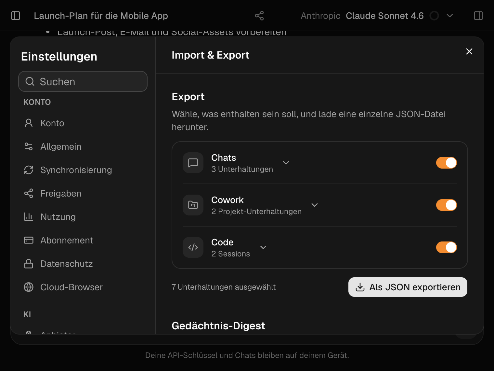
Task: Click the status circle beside Claude Sonnet 4.6
Action: click(x=434, y=16)
